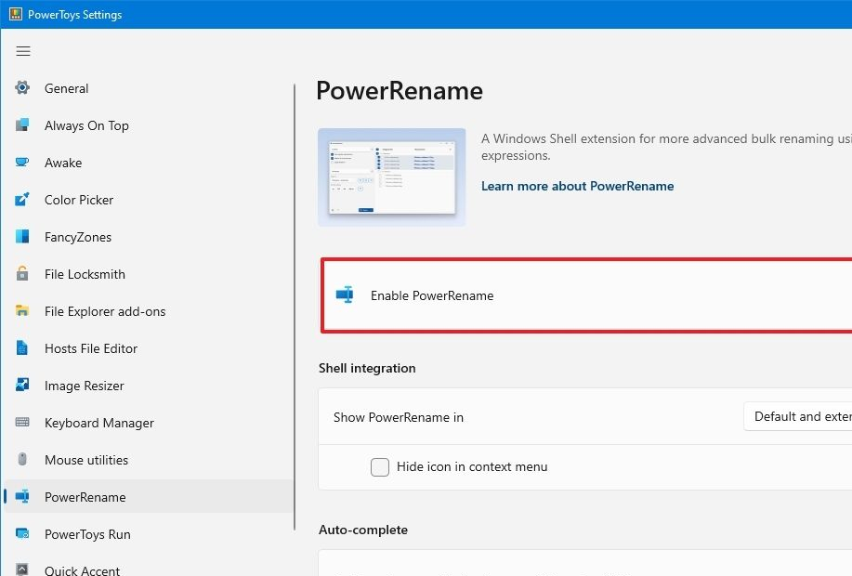This screenshot has height=576, width=852.
Task: Navigate to Mouse utilities page
Action: point(149,460)
